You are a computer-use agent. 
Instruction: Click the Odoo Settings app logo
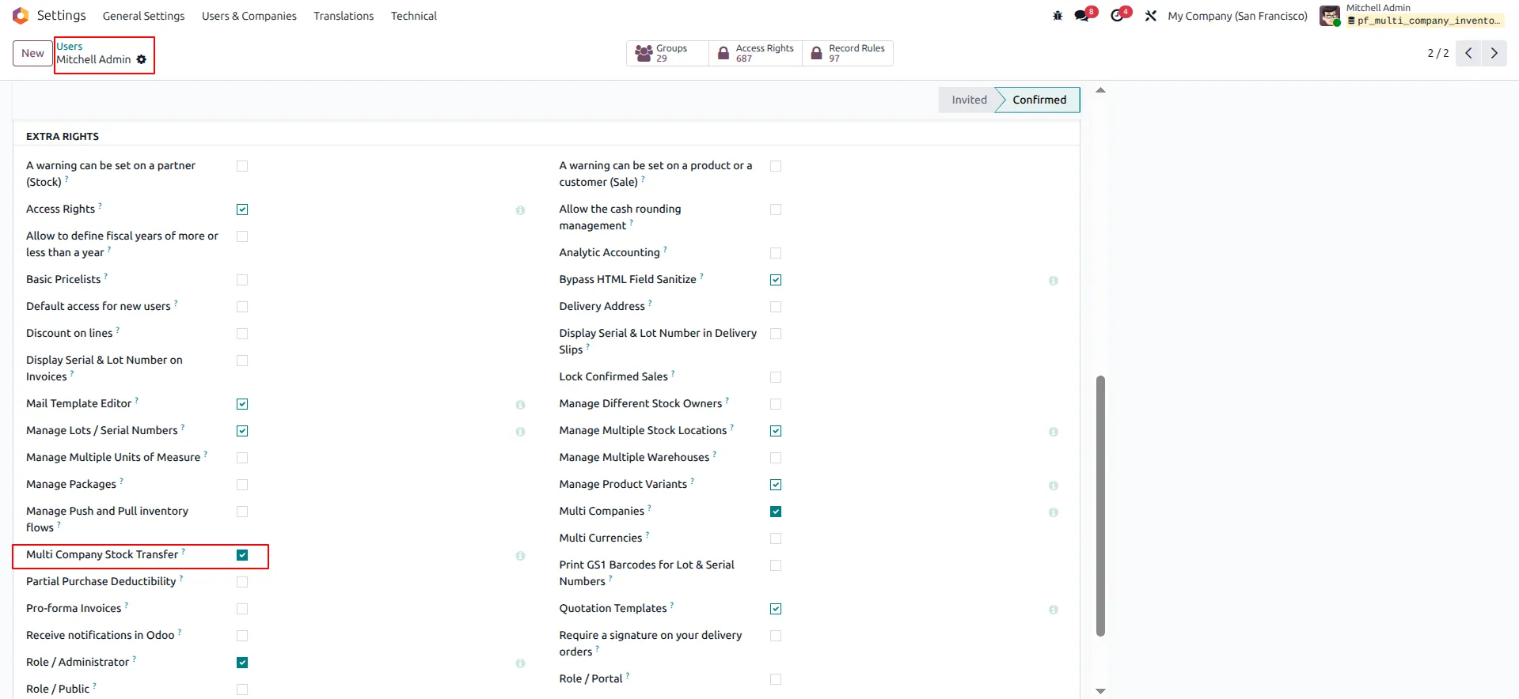pyautogui.click(x=21, y=16)
